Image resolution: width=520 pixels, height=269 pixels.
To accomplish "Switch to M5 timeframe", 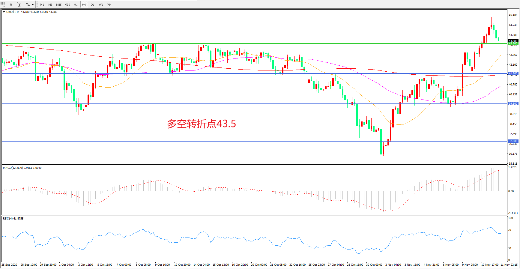I will coord(50,4).
